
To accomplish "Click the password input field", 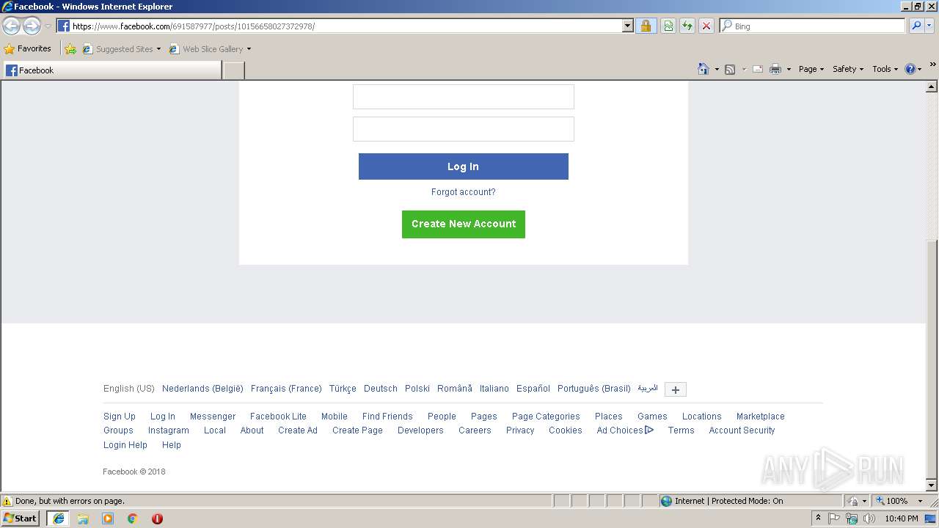I will pos(464,129).
